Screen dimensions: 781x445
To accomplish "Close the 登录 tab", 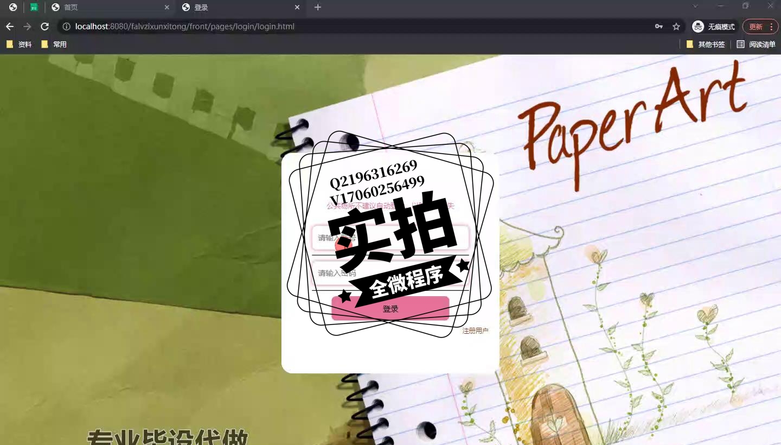I will click(297, 8).
